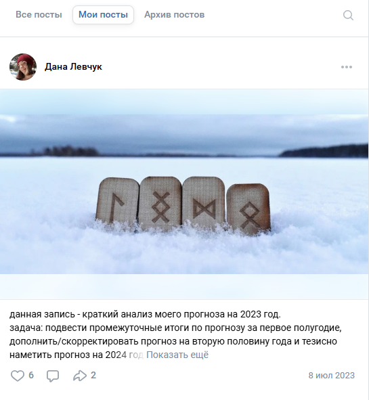This screenshot has height=400, width=369.
Task: Open comments via the speech bubble icon
Action: click(53, 376)
